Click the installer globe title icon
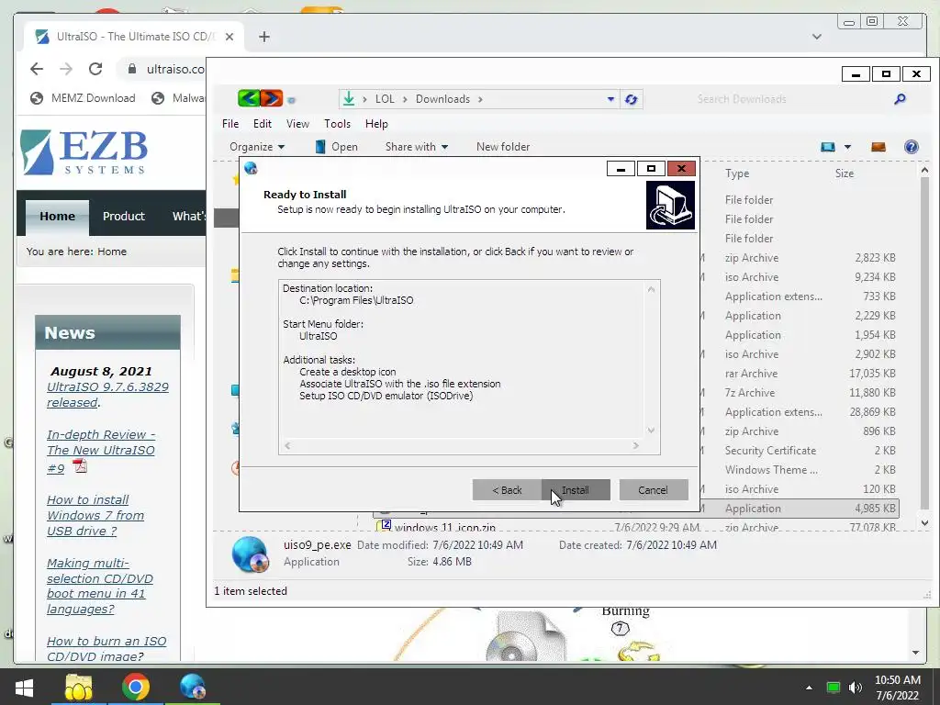 click(x=251, y=169)
